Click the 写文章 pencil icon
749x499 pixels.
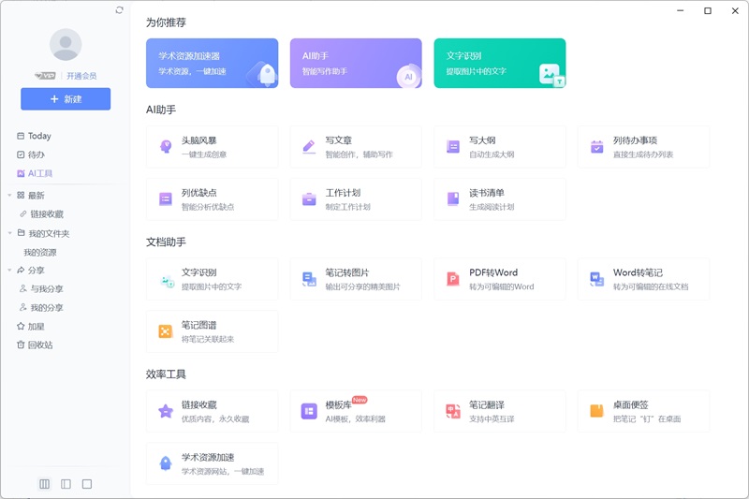coord(309,146)
